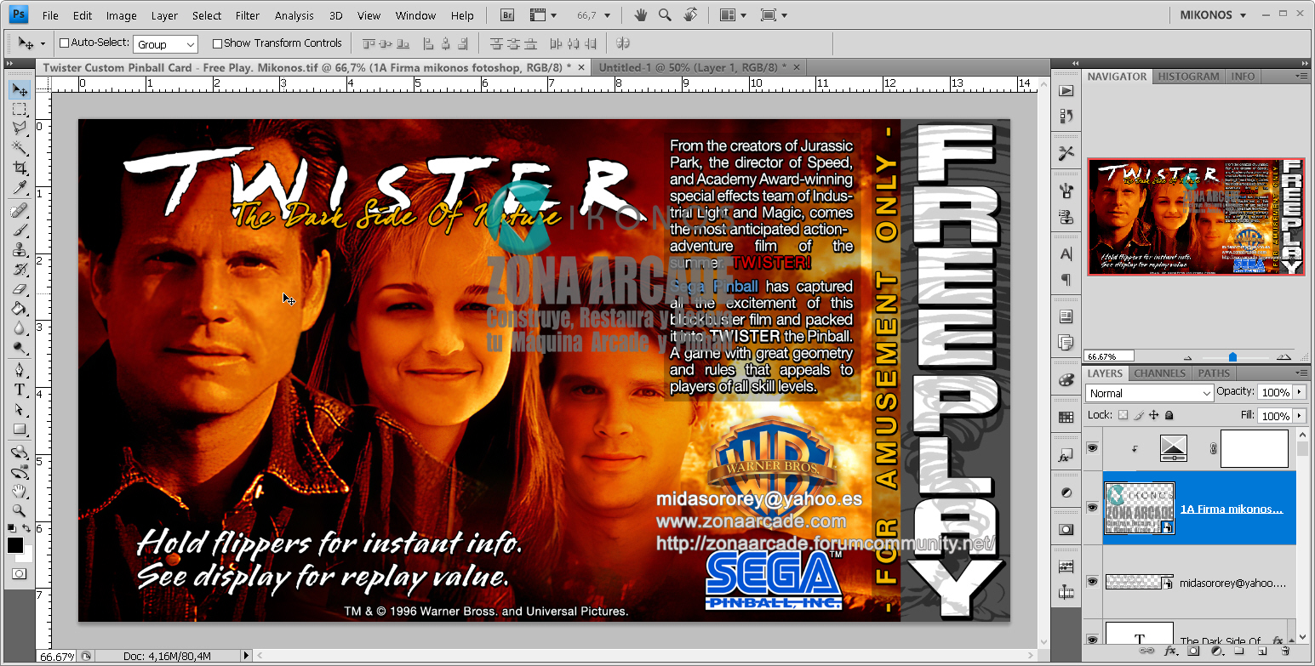Select the Eraser tool

20,289
